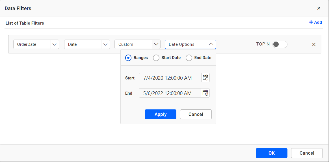Open the End date calendar picker icon
Screen dimensions: 329x162
205,93
